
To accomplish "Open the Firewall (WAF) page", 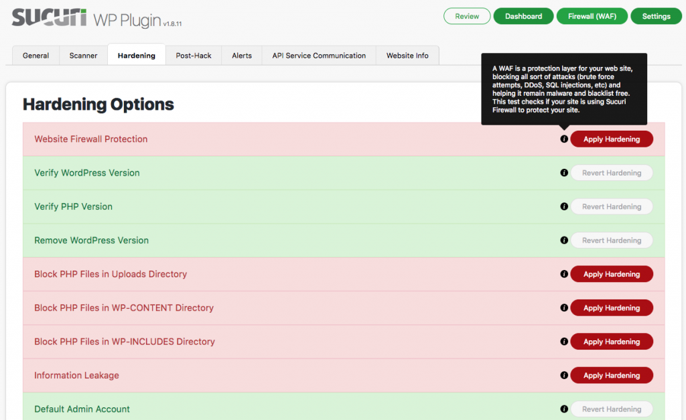I will [592, 16].
